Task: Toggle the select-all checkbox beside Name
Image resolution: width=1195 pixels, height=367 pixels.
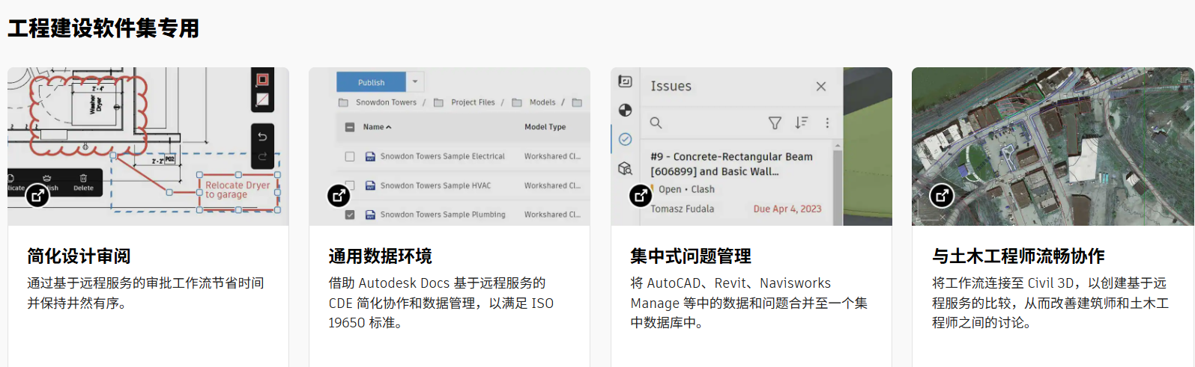Action: 350,127
